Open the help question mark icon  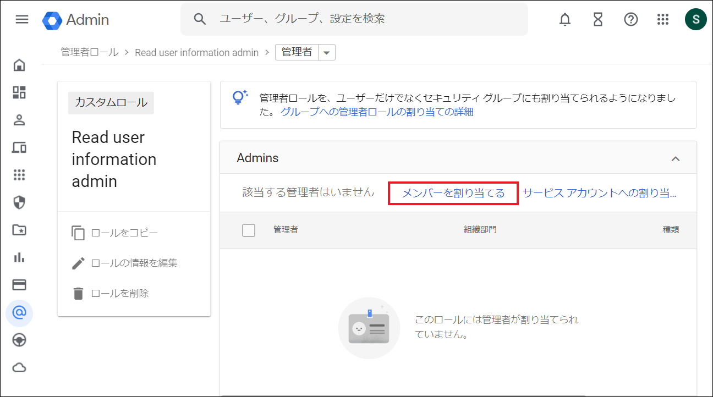[630, 20]
